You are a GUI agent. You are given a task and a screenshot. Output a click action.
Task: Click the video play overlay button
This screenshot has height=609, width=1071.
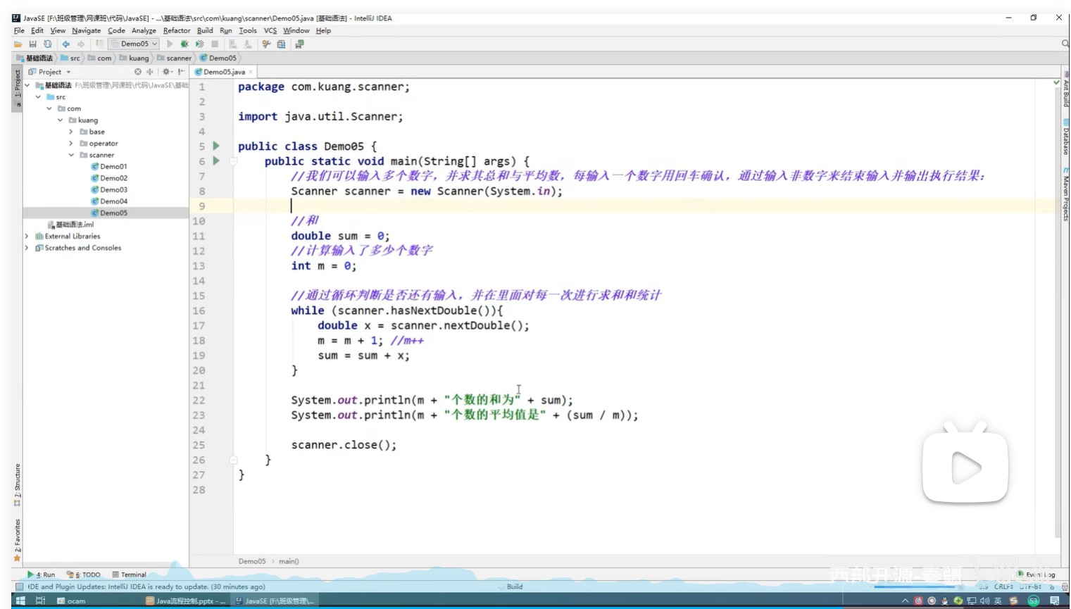point(965,467)
